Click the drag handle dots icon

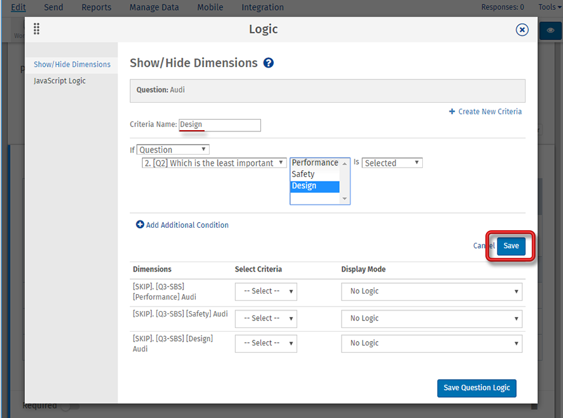37,29
